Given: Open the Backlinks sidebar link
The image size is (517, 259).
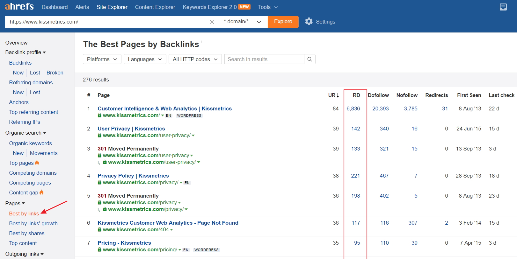Looking at the screenshot, I should [20, 63].
